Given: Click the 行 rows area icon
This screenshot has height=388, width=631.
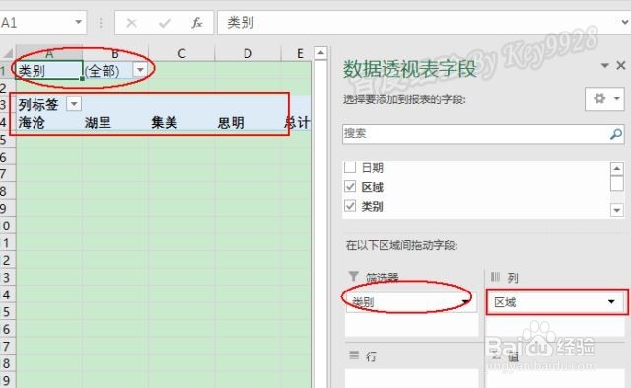Looking at the screenshot, I should tap(354, 356).
